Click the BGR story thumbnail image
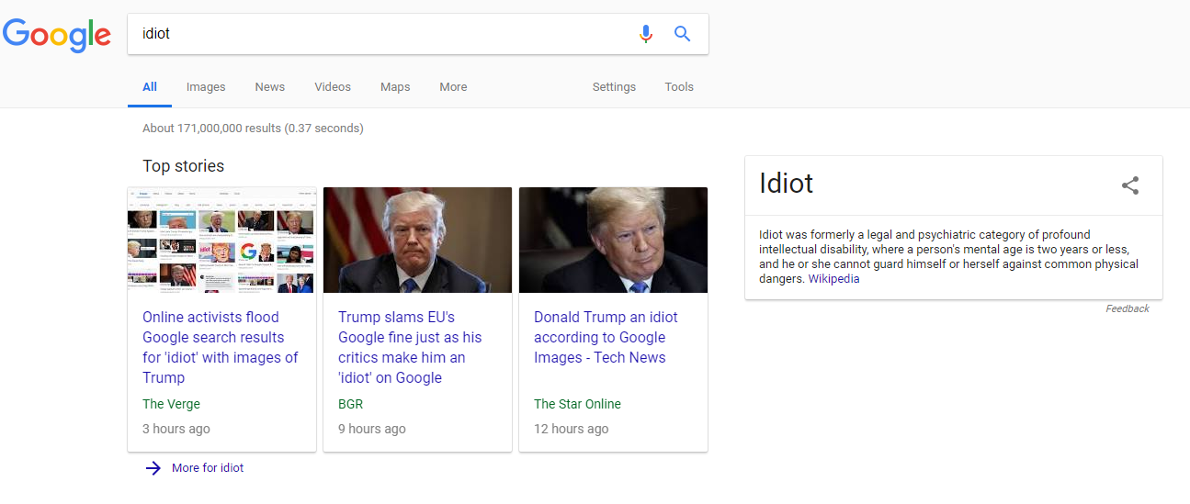 pyautogui.click(x=417, y=241)
